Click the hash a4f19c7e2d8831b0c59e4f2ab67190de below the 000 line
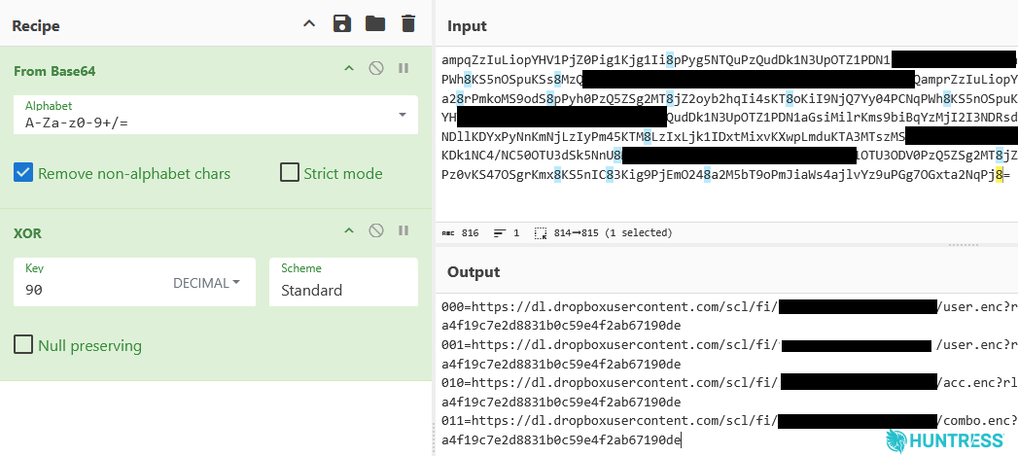Image resolution: width=1018 pixels, height=456 pixels. [x=561, y=326]
